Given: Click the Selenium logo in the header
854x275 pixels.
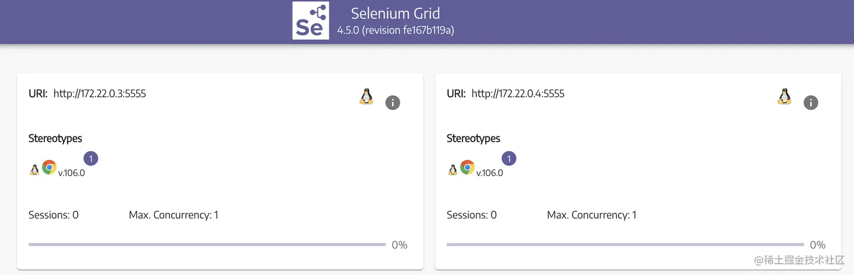Looking at the screenshot, I should [x=310, y=21].
